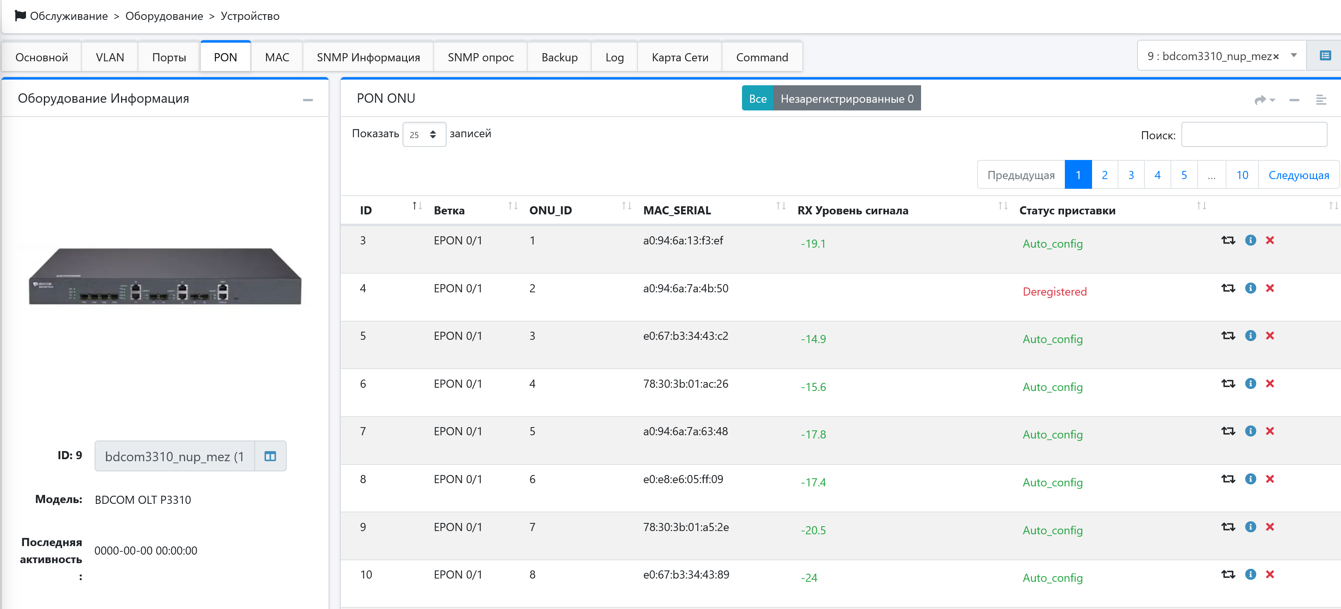1341x609 pixels.
Task: Click info icon for ONU 78:30:3b:01:ac:26
Action: pyautogui.click(x=1250, y=384)
